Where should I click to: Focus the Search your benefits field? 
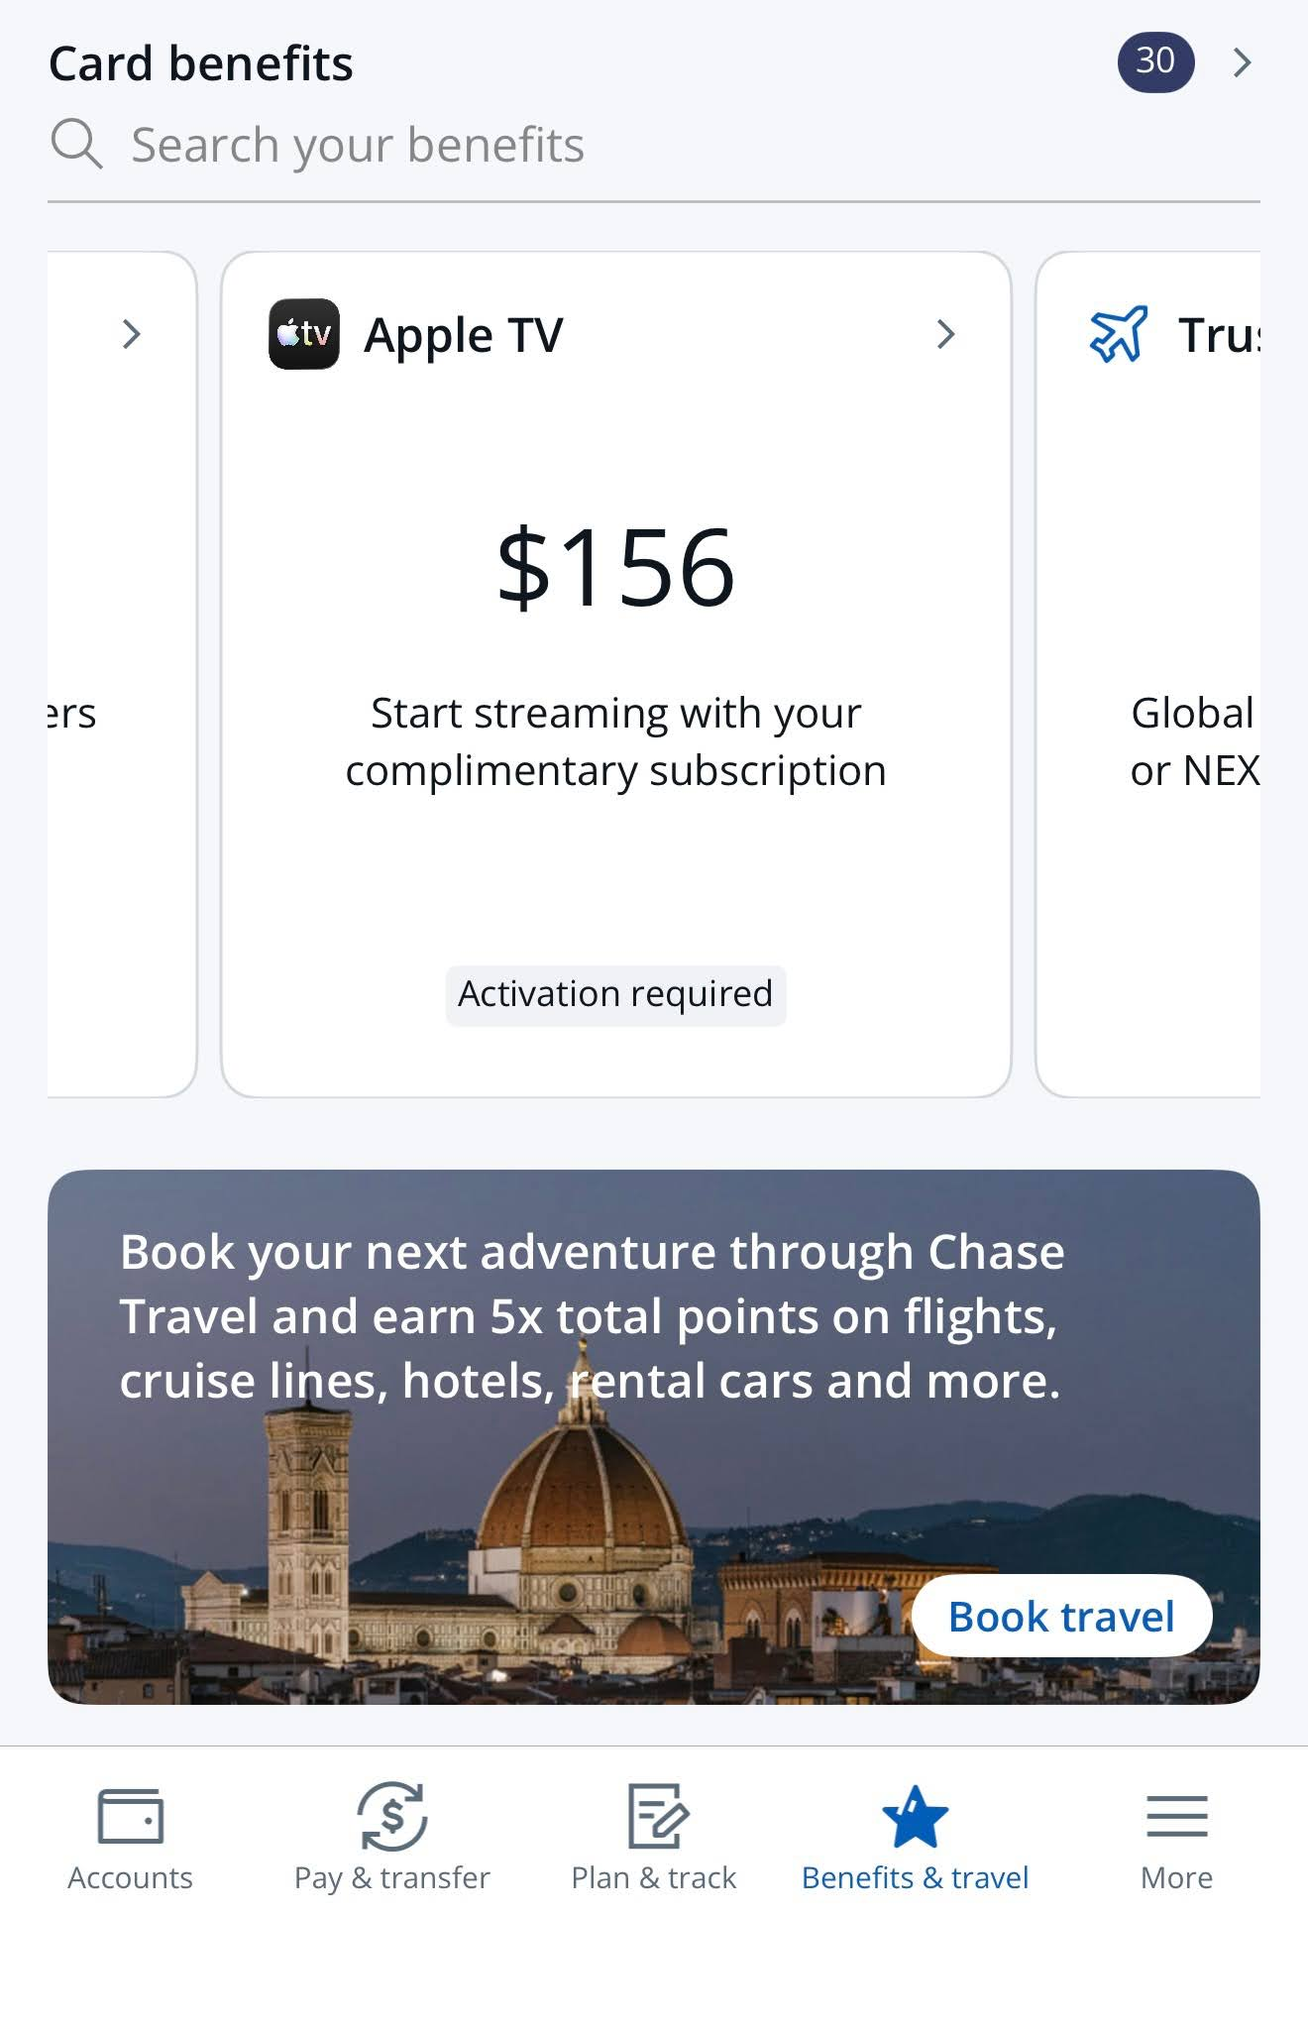coord(654,146)
